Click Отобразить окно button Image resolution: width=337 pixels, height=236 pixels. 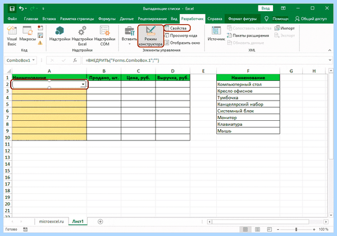tap(182, 43)
